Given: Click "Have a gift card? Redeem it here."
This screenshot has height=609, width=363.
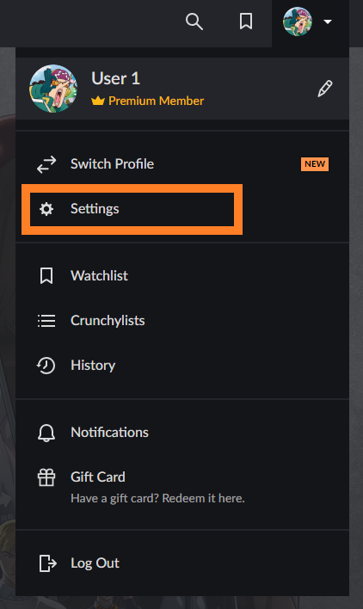Looking at the screenshot, I should click(157, 498).
